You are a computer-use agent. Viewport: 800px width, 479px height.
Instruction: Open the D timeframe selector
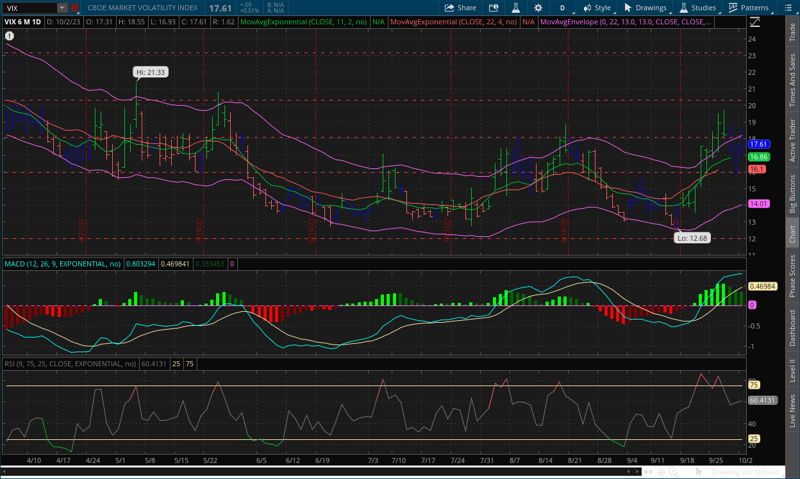(562, 8)
